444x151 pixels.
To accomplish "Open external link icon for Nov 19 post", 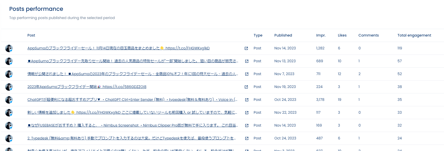I will coord(246,87).
